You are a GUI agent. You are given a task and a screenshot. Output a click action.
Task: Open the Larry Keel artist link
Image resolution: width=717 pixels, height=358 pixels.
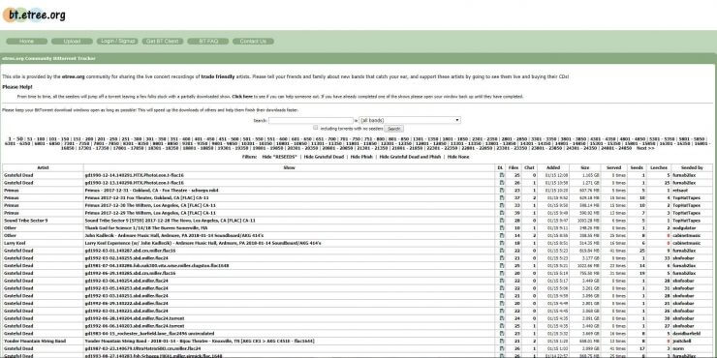[x=15, y=243]
